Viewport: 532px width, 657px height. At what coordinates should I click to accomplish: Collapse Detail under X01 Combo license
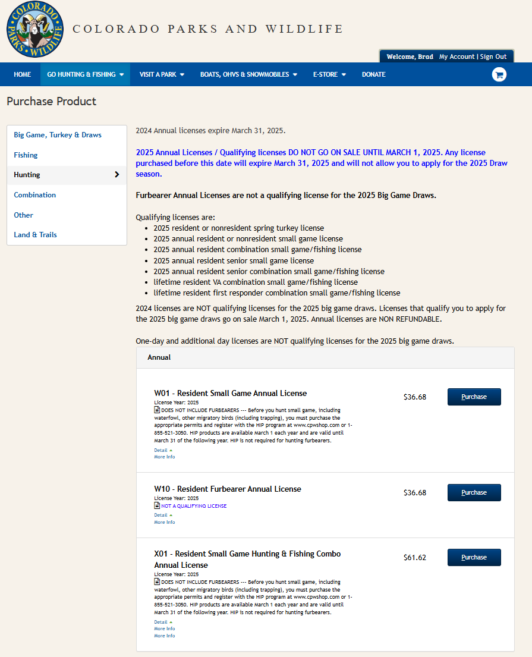pos(163,622)
